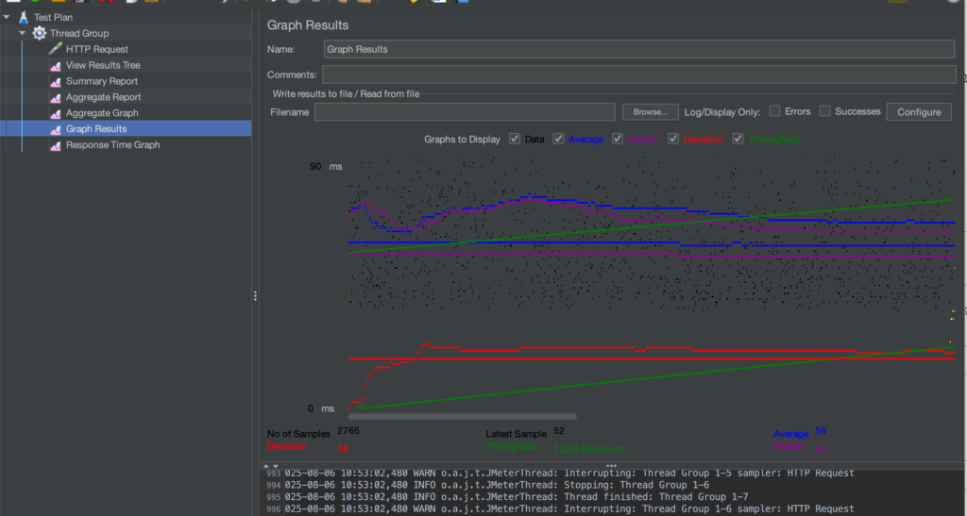Expand the log panel using down arrow
967x516 pixels.
click(x=276, y=466)
